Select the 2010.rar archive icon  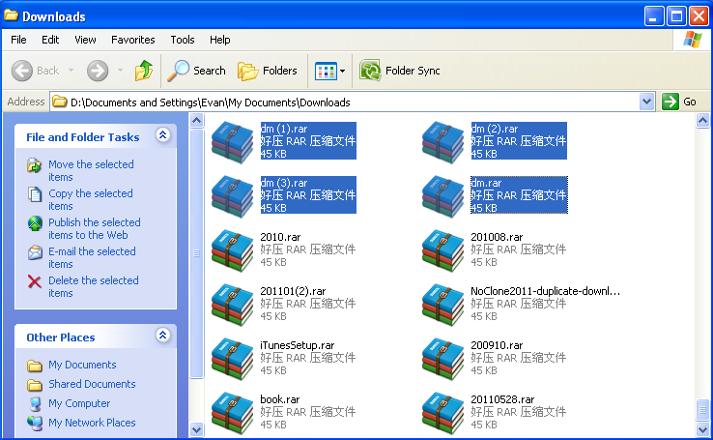[233, 250]
